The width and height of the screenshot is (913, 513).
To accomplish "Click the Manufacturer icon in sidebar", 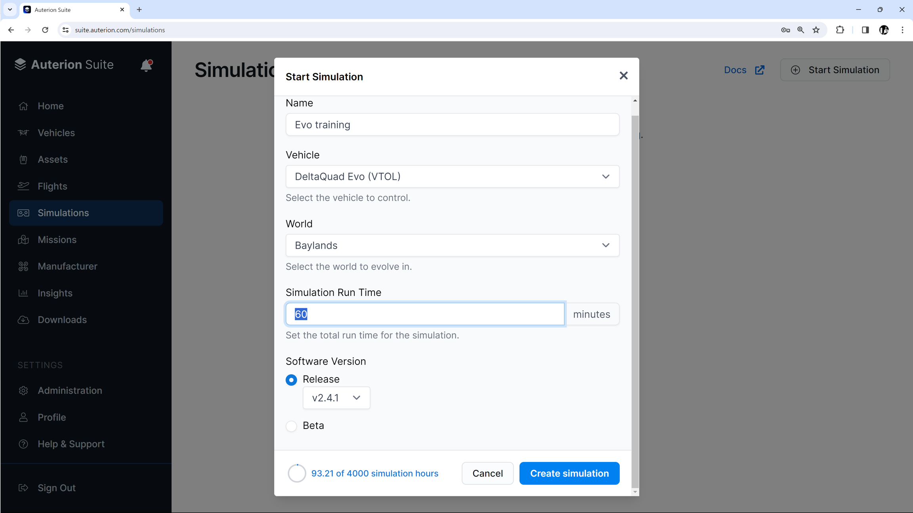I will pyautogui.click(x=23, y=266).
